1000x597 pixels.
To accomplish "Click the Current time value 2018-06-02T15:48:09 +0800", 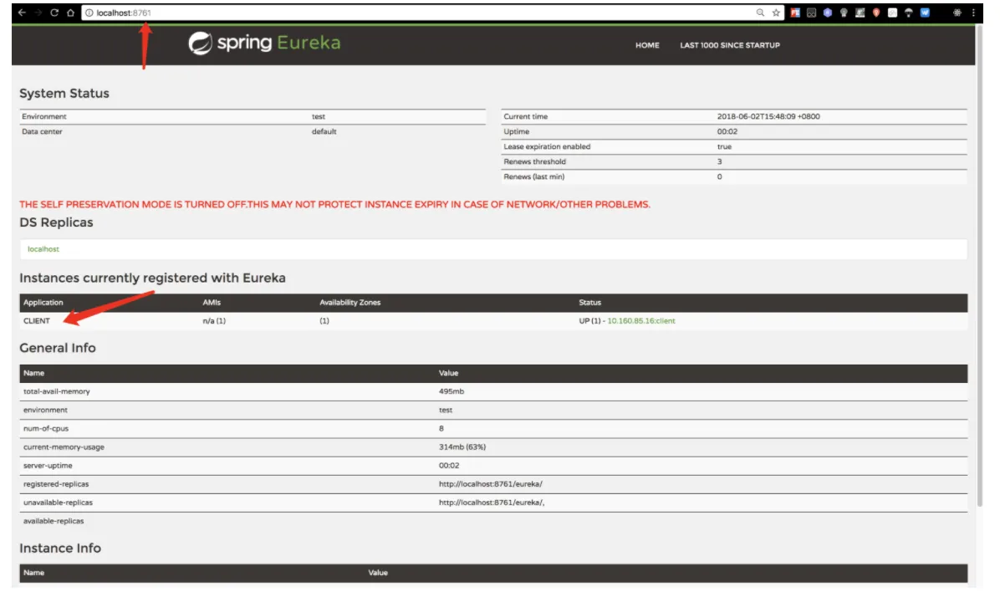I will coord(768,117).
